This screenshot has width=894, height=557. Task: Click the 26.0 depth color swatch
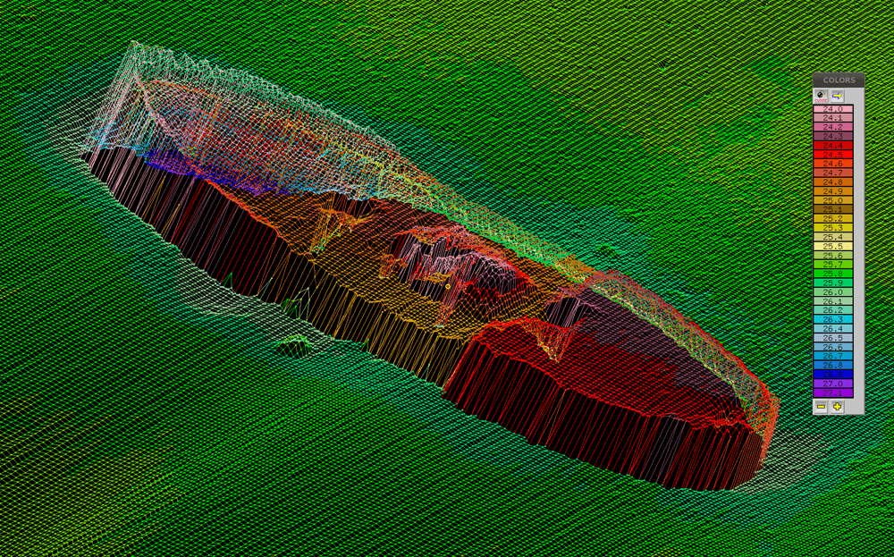pyautogui.click(x=833, y=292)
